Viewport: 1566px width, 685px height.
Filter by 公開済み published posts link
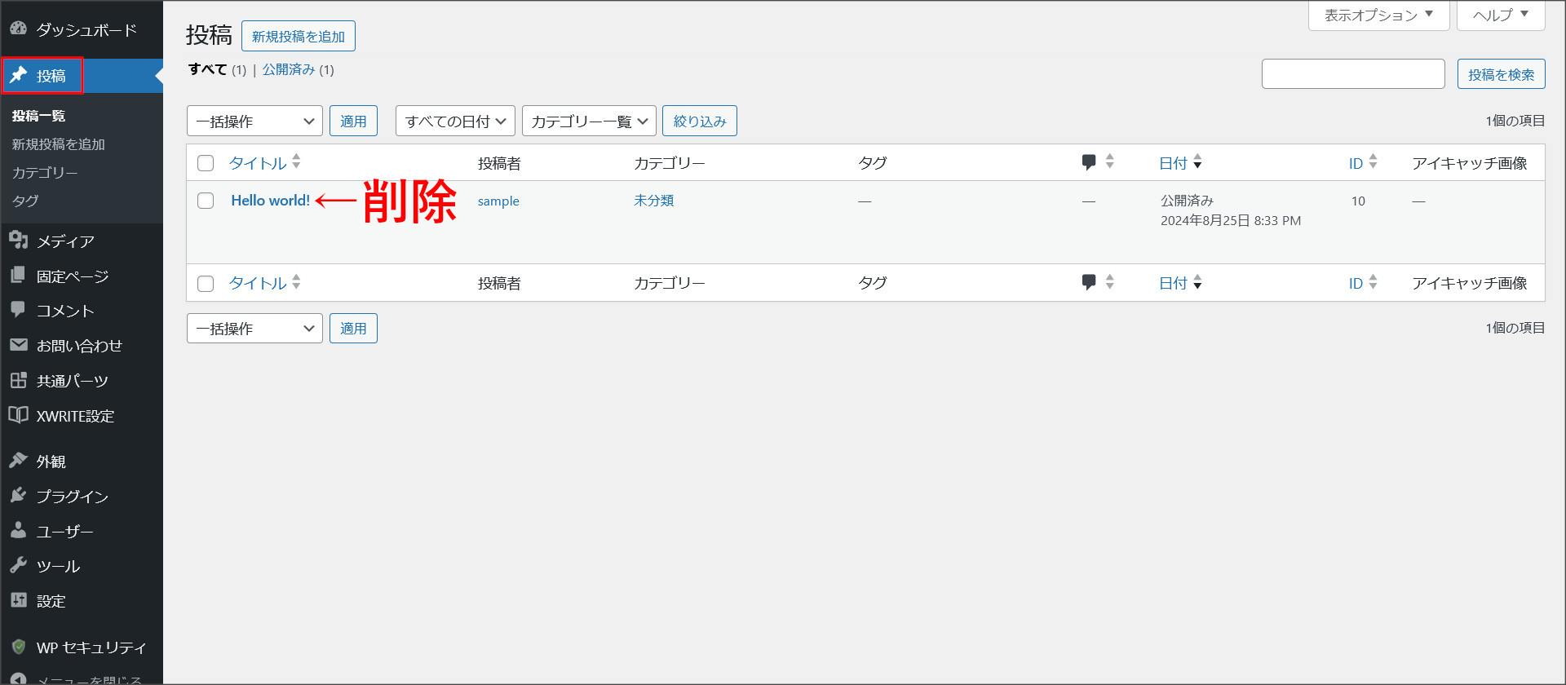289,69
